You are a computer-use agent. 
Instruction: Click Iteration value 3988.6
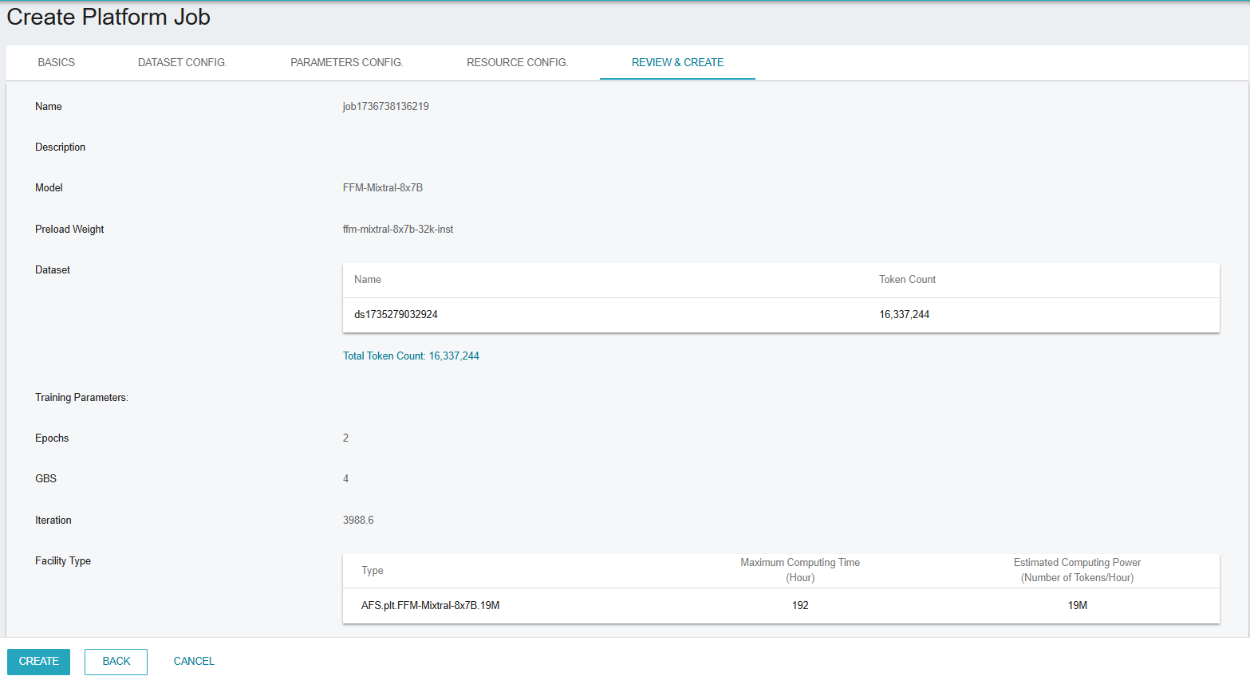click(x=358, y=520)
